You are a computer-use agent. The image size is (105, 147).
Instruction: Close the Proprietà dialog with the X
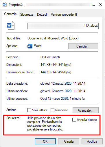click(x=100, y=4)
